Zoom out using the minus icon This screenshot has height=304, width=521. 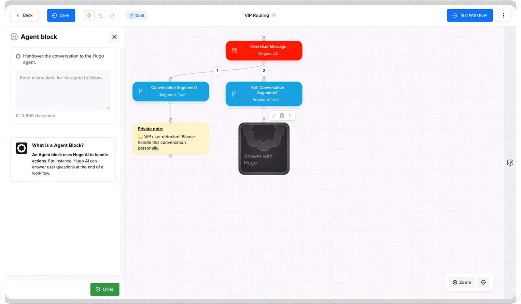(483, 282)
